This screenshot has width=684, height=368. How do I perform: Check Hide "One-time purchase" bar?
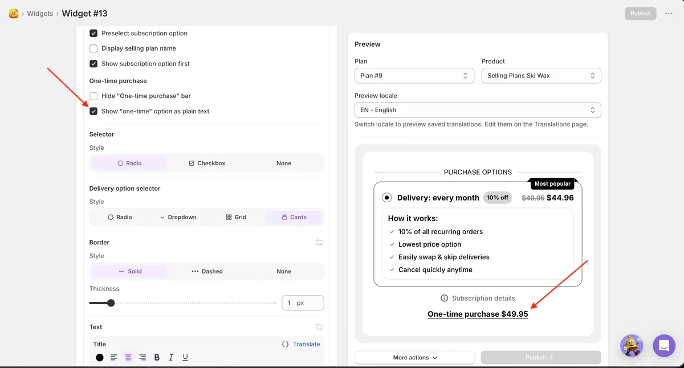point(93,96)
